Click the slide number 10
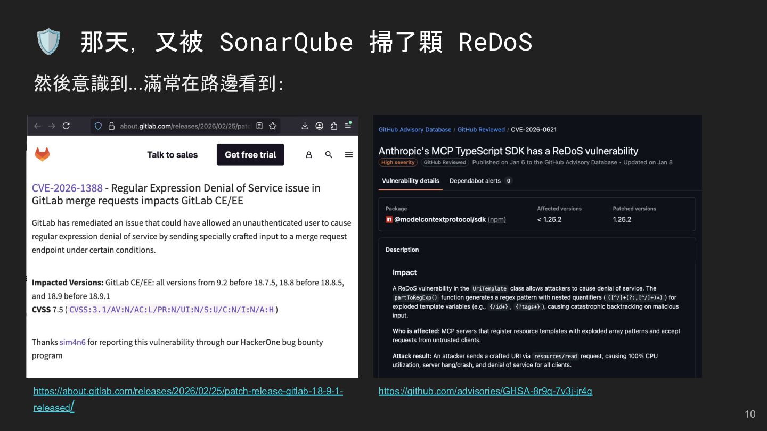Viewport: 767px width, 431px height. point(750,414)
